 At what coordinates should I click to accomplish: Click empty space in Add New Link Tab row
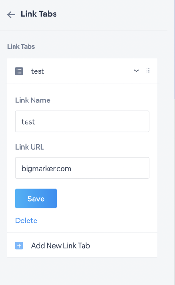click(x=124, y=246)
